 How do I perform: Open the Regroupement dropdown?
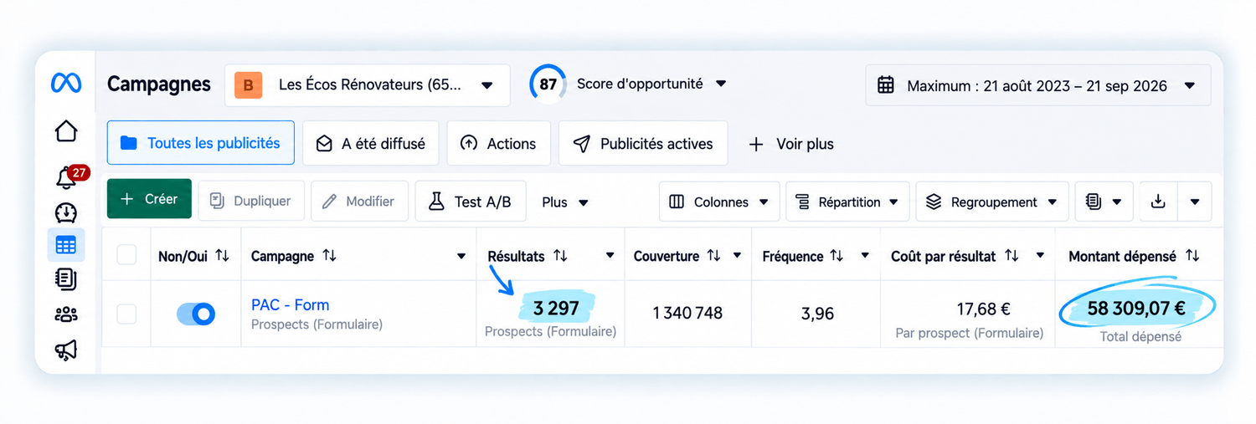[x=992, y=202]
